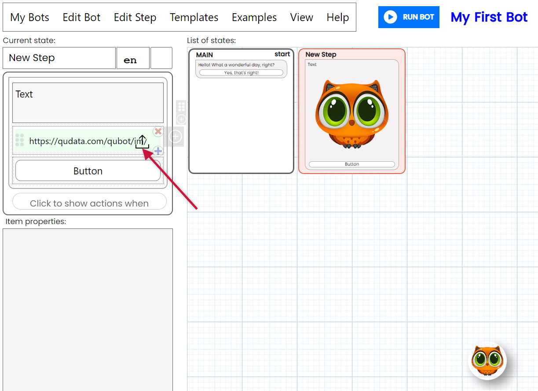This screenshot has height=391, width=538.
Task: Click the large circled plus beside the URL row
Action: tap(175, 137)
